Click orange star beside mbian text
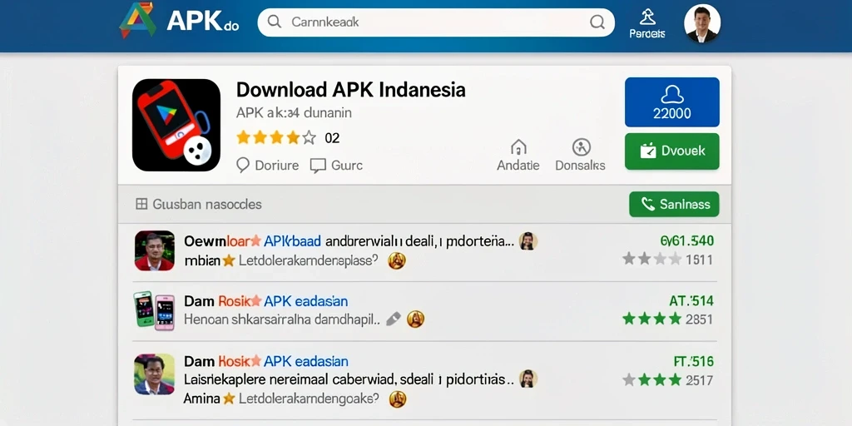852x426 pixels. 229,261
